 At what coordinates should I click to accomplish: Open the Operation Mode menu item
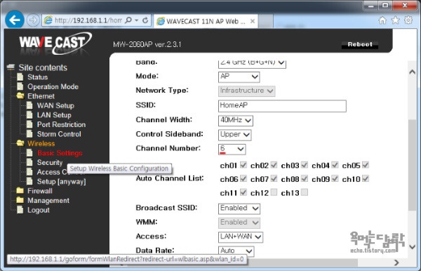(53, 87)
